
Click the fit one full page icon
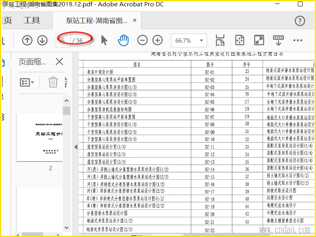click(x=240, y=40)
